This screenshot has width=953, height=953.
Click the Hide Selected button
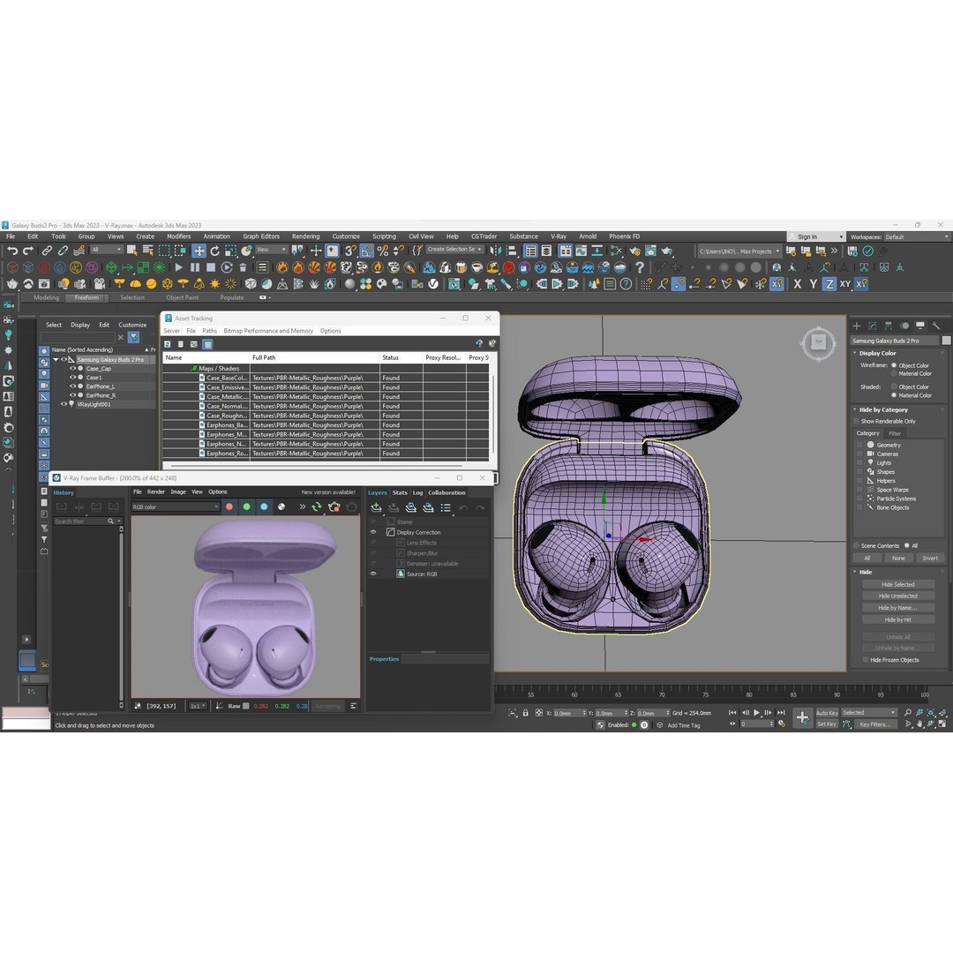click(x=897, y=585)
